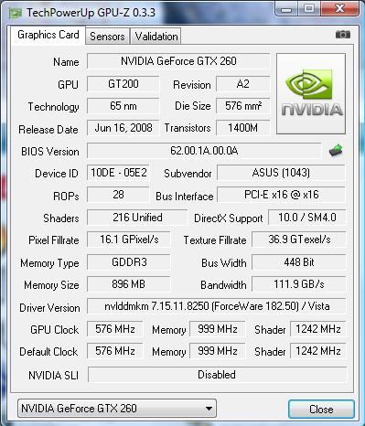Click the GPU Clock row Memory 999 MHz field
This screenshot has width=365, height=426.
(x=218, y=329)
